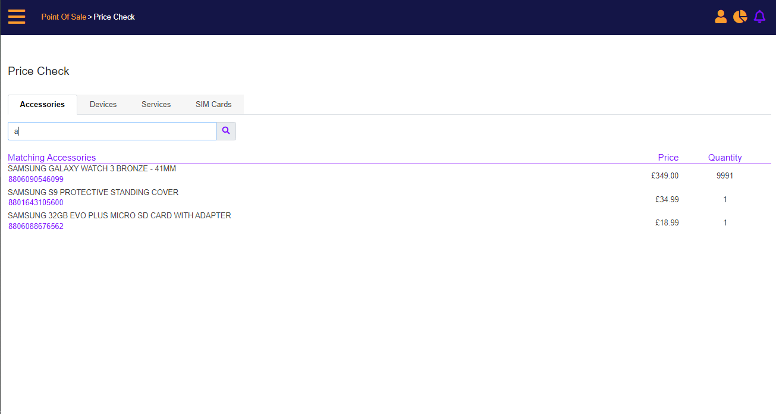Click the £34.99 price value
This screenshot has height=414, width=776.
[667, 199]
